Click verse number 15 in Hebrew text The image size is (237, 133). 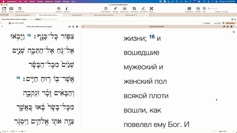point(29,35)
